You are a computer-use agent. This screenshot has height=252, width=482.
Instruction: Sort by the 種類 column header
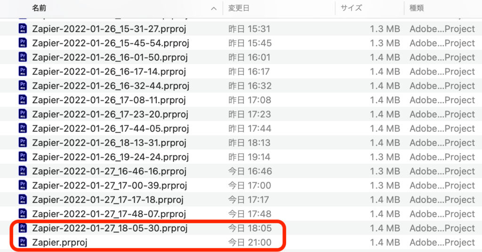pos(417,8)
